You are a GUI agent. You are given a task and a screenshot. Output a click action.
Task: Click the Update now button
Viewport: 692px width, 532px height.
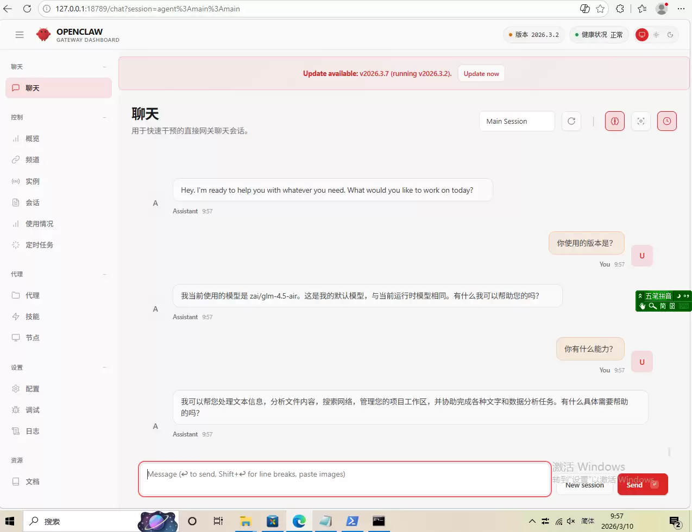tap(481, 73)
